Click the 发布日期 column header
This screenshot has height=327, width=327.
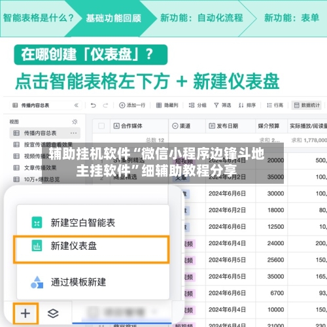pyautogui.click(x=230, y=126)
